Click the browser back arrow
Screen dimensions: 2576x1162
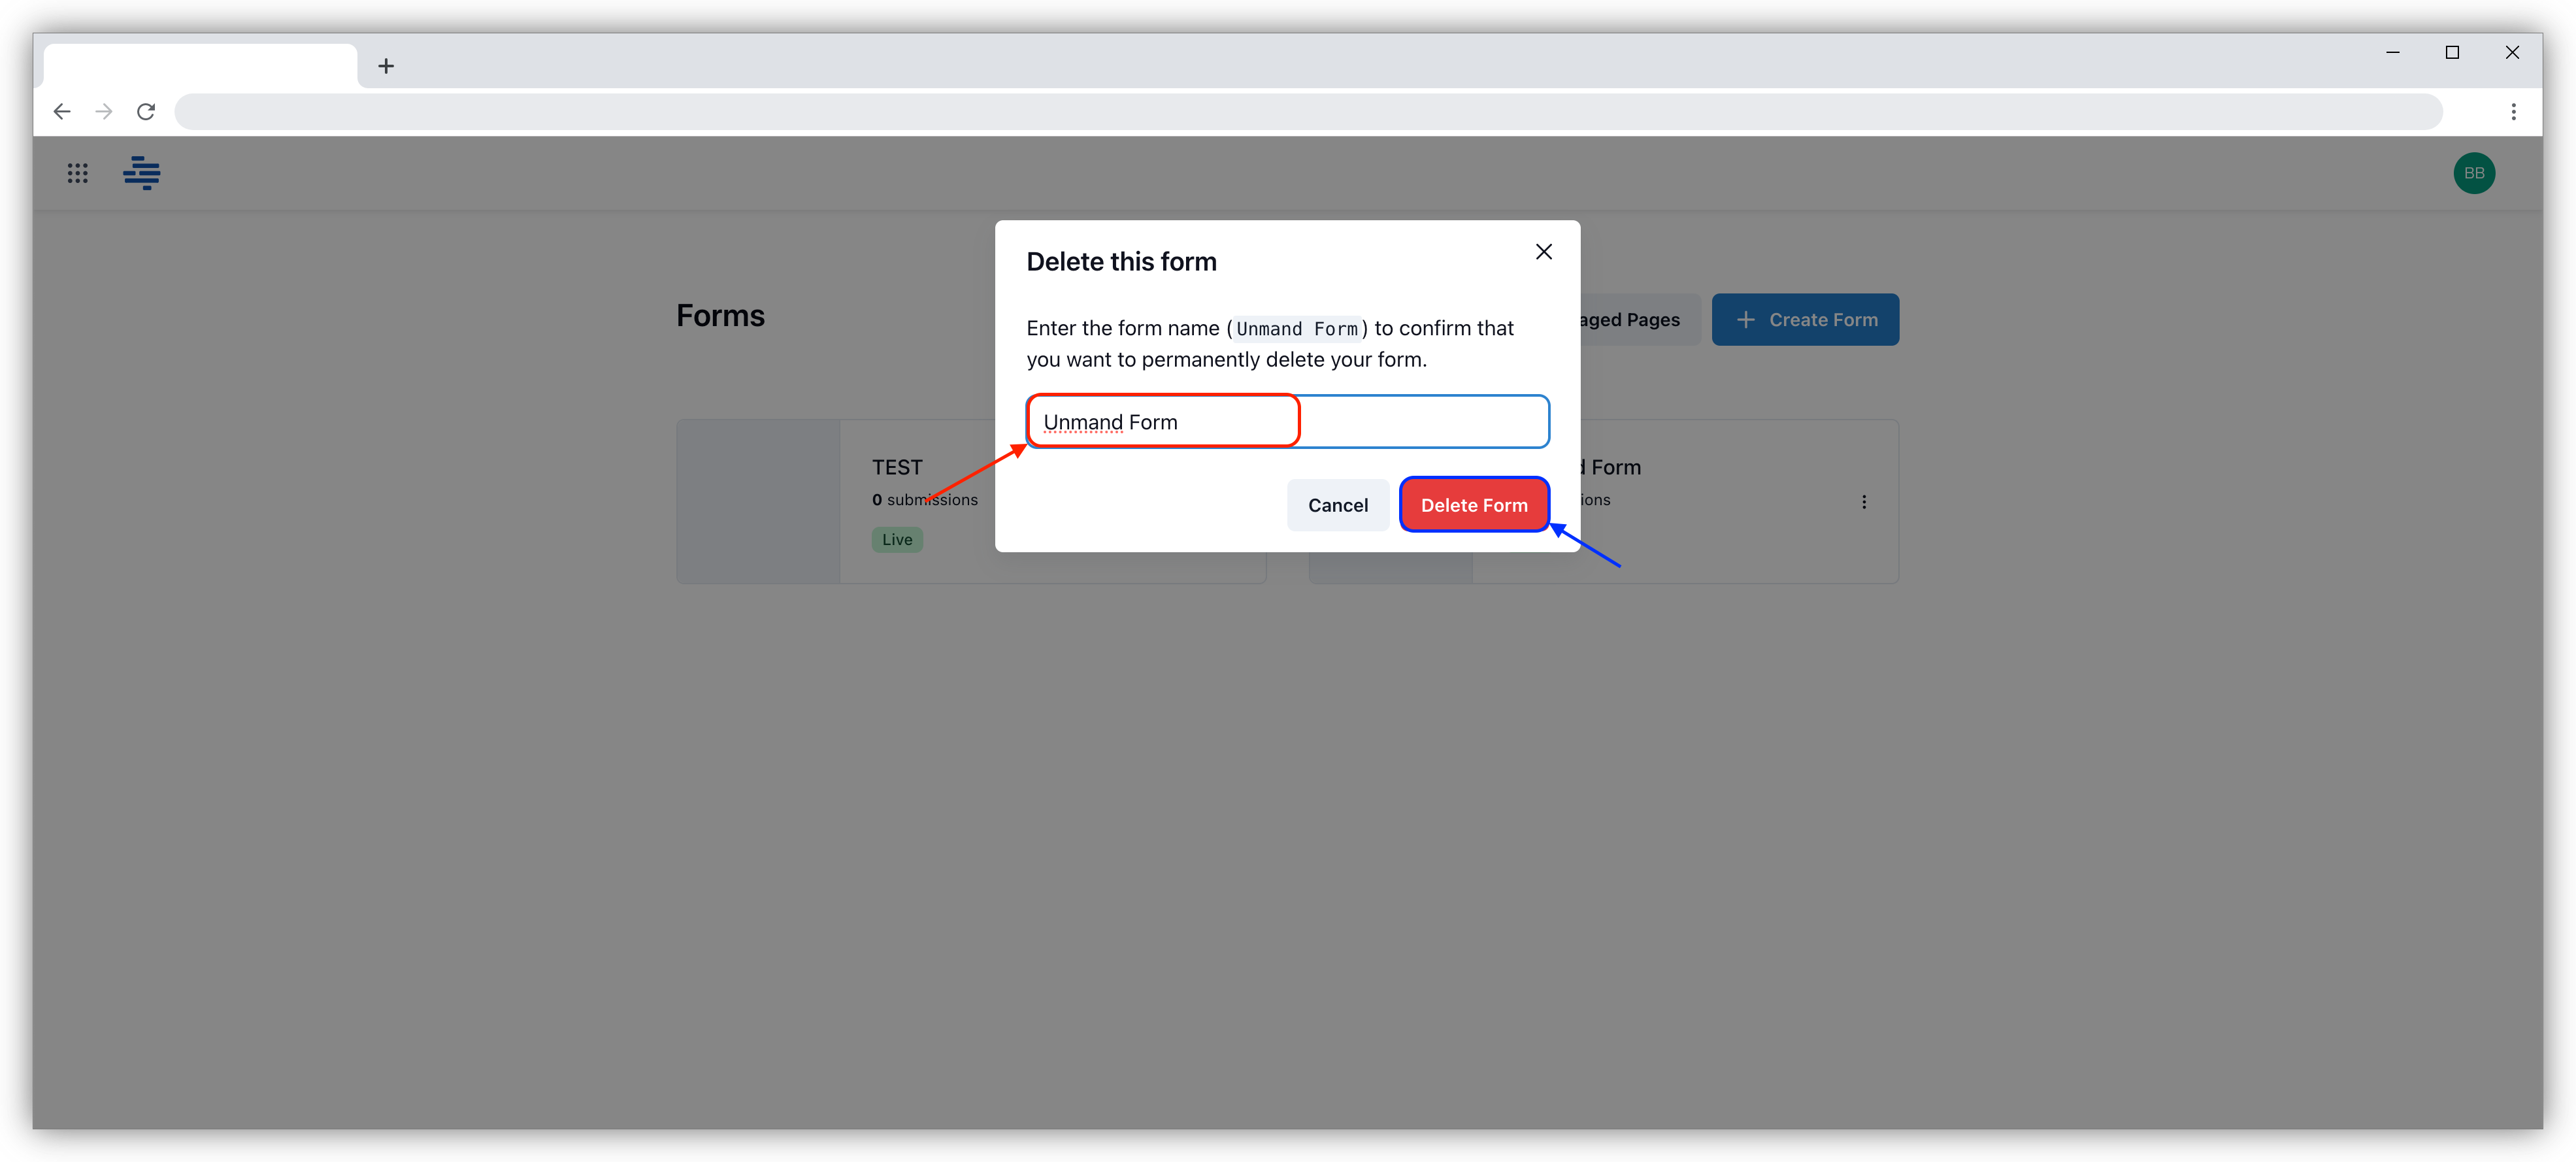(x=62, y=111)
